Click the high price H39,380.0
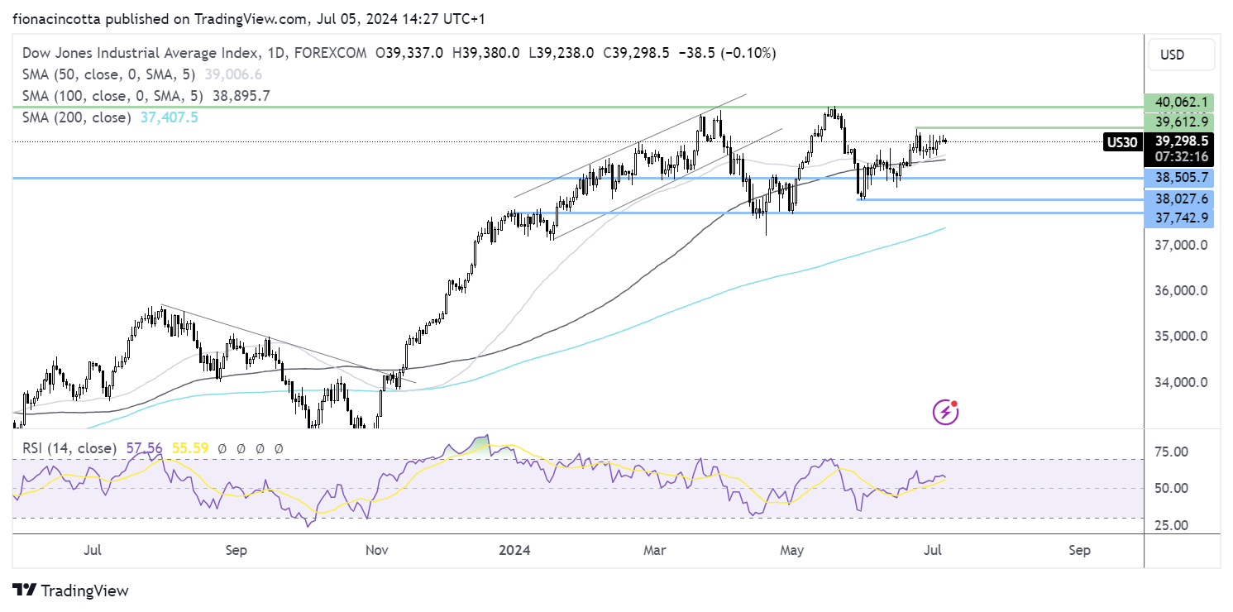The width and height of the screenshot is (1233, 612). 486,53
